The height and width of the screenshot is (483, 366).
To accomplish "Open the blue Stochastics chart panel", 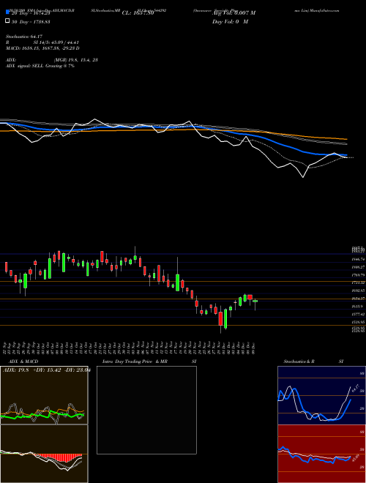I will (321, 395).
